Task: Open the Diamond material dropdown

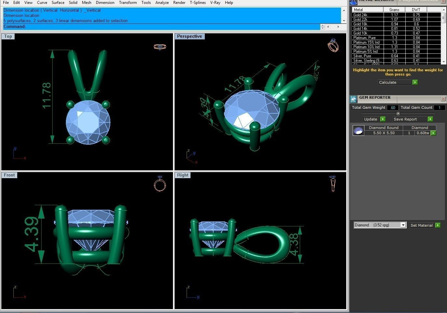Action: click(403, 225)
